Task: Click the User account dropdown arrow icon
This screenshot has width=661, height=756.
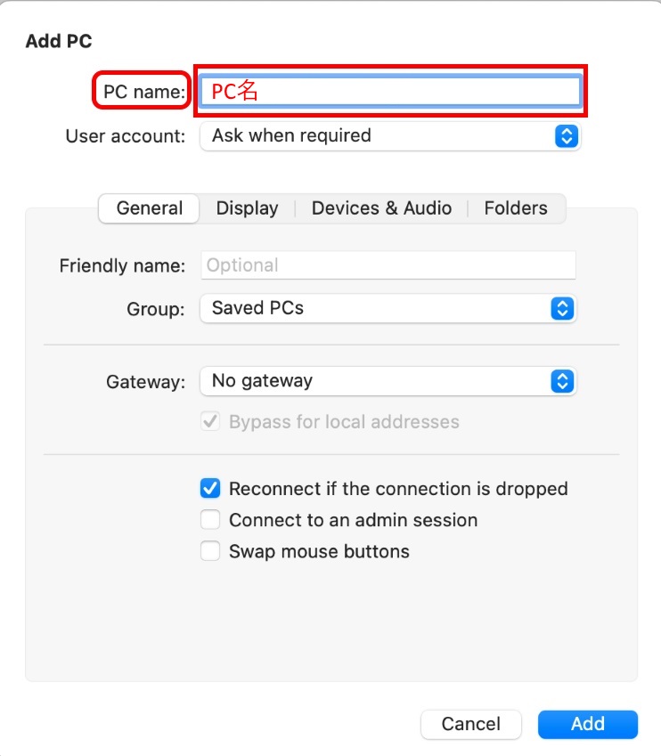Action: tap(567, 136)
